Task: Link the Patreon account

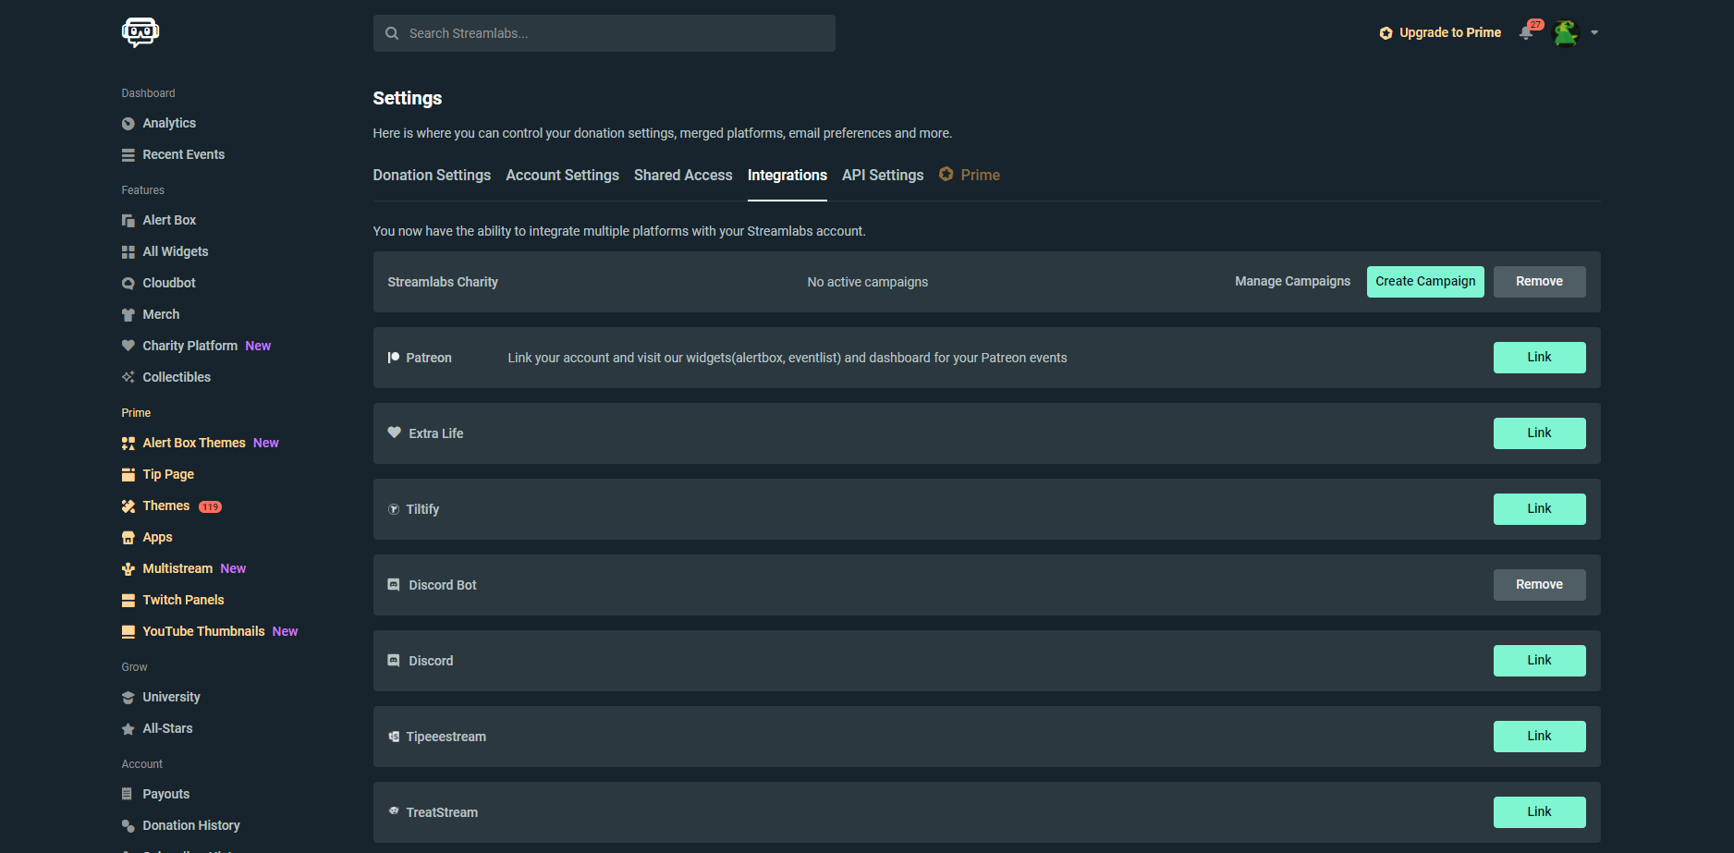Action: (1540, 358)
